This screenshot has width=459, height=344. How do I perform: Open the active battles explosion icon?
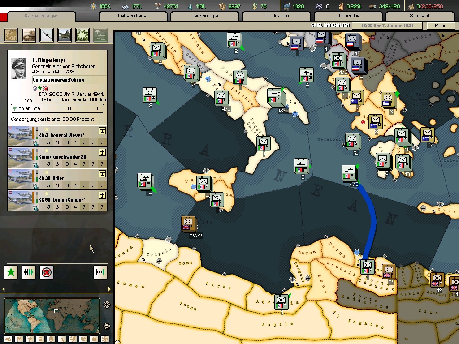coord(82,34)
